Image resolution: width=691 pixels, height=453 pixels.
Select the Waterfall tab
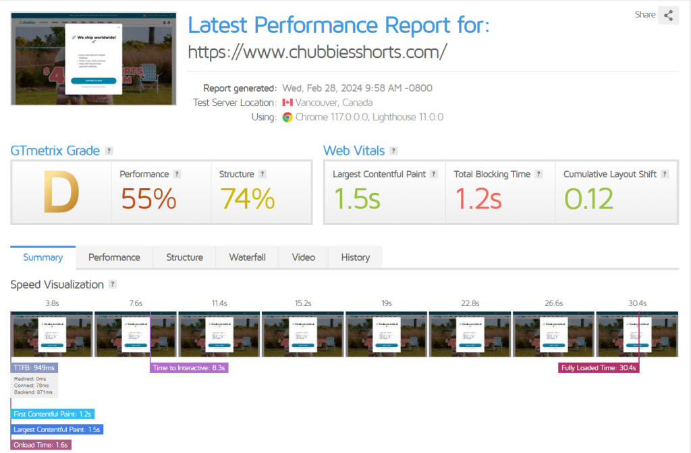coord(247,258)
